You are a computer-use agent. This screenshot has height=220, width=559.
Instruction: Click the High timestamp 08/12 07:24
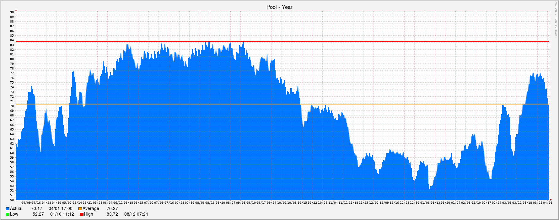click(x=136, y=214)
